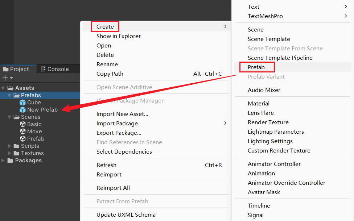Click the Packages folder icon

coord(10,160)
